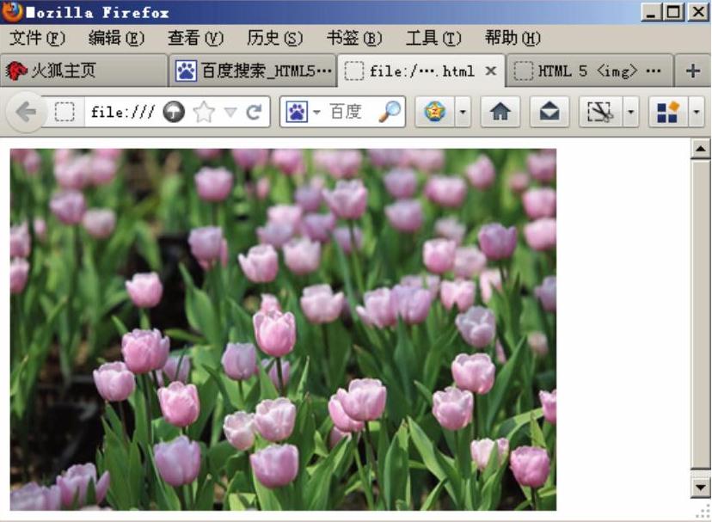Click the file:/// address field
This screenshot has width=712, height=522.
(123, 112)
